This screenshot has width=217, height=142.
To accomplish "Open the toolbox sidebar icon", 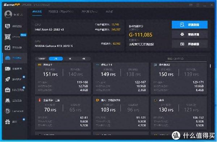I will pos(8,90).
